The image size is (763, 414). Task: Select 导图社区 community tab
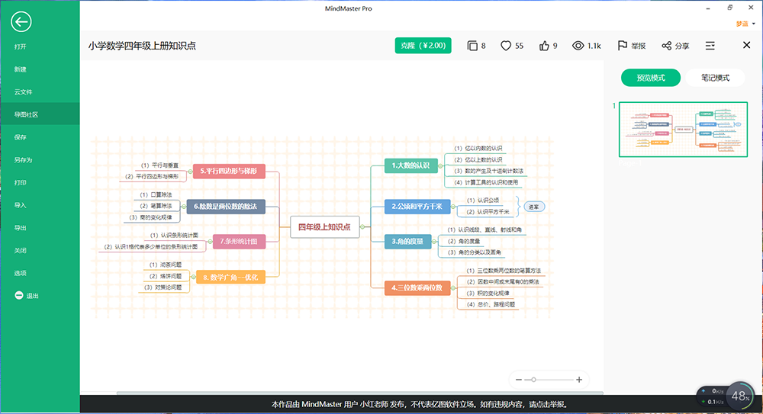pos(40,114)
